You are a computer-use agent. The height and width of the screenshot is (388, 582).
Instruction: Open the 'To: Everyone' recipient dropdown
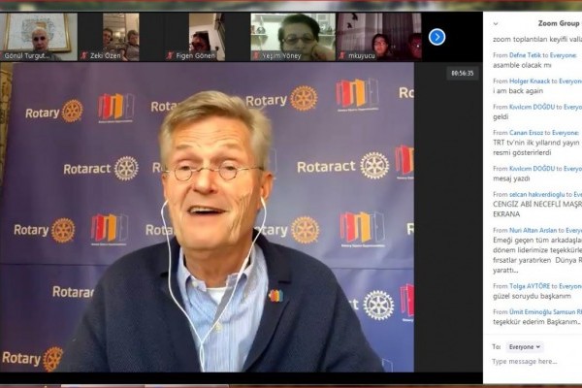click(x=525, y=347)
